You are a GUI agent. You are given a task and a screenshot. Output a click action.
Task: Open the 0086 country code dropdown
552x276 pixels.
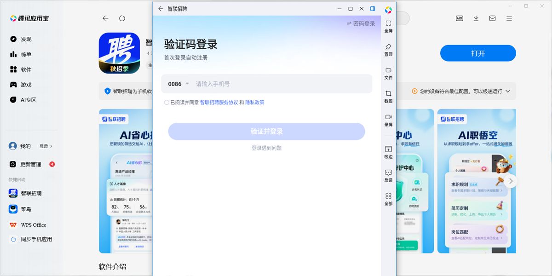(x=178, y=84)
